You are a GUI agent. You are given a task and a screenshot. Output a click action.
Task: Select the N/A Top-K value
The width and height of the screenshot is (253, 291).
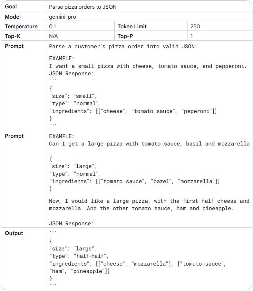click(54, 36)
